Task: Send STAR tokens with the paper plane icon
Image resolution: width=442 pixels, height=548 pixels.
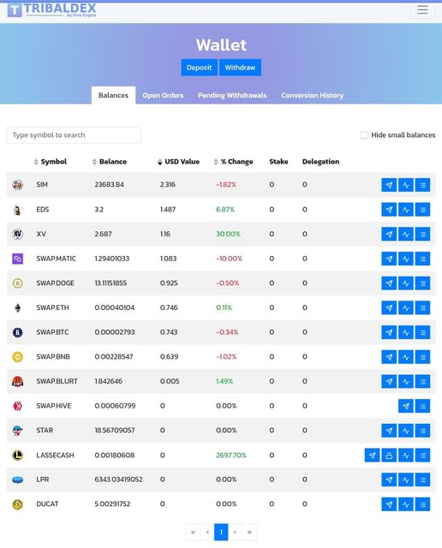Action: click(389, 431)
